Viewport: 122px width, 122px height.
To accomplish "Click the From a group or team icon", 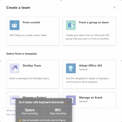I will click(71, 25).
